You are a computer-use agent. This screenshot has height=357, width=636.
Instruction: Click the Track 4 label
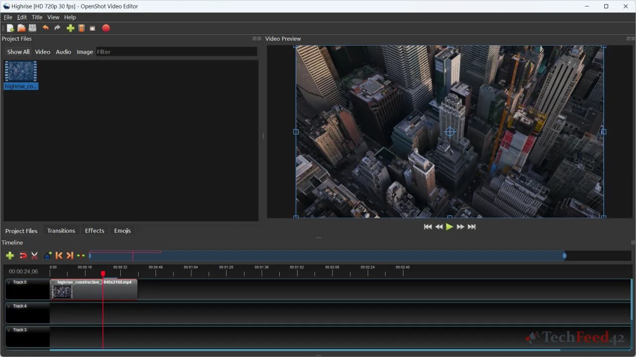(20, 306)
